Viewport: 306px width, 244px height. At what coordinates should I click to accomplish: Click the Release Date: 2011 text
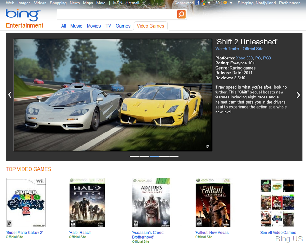[234, 73]
